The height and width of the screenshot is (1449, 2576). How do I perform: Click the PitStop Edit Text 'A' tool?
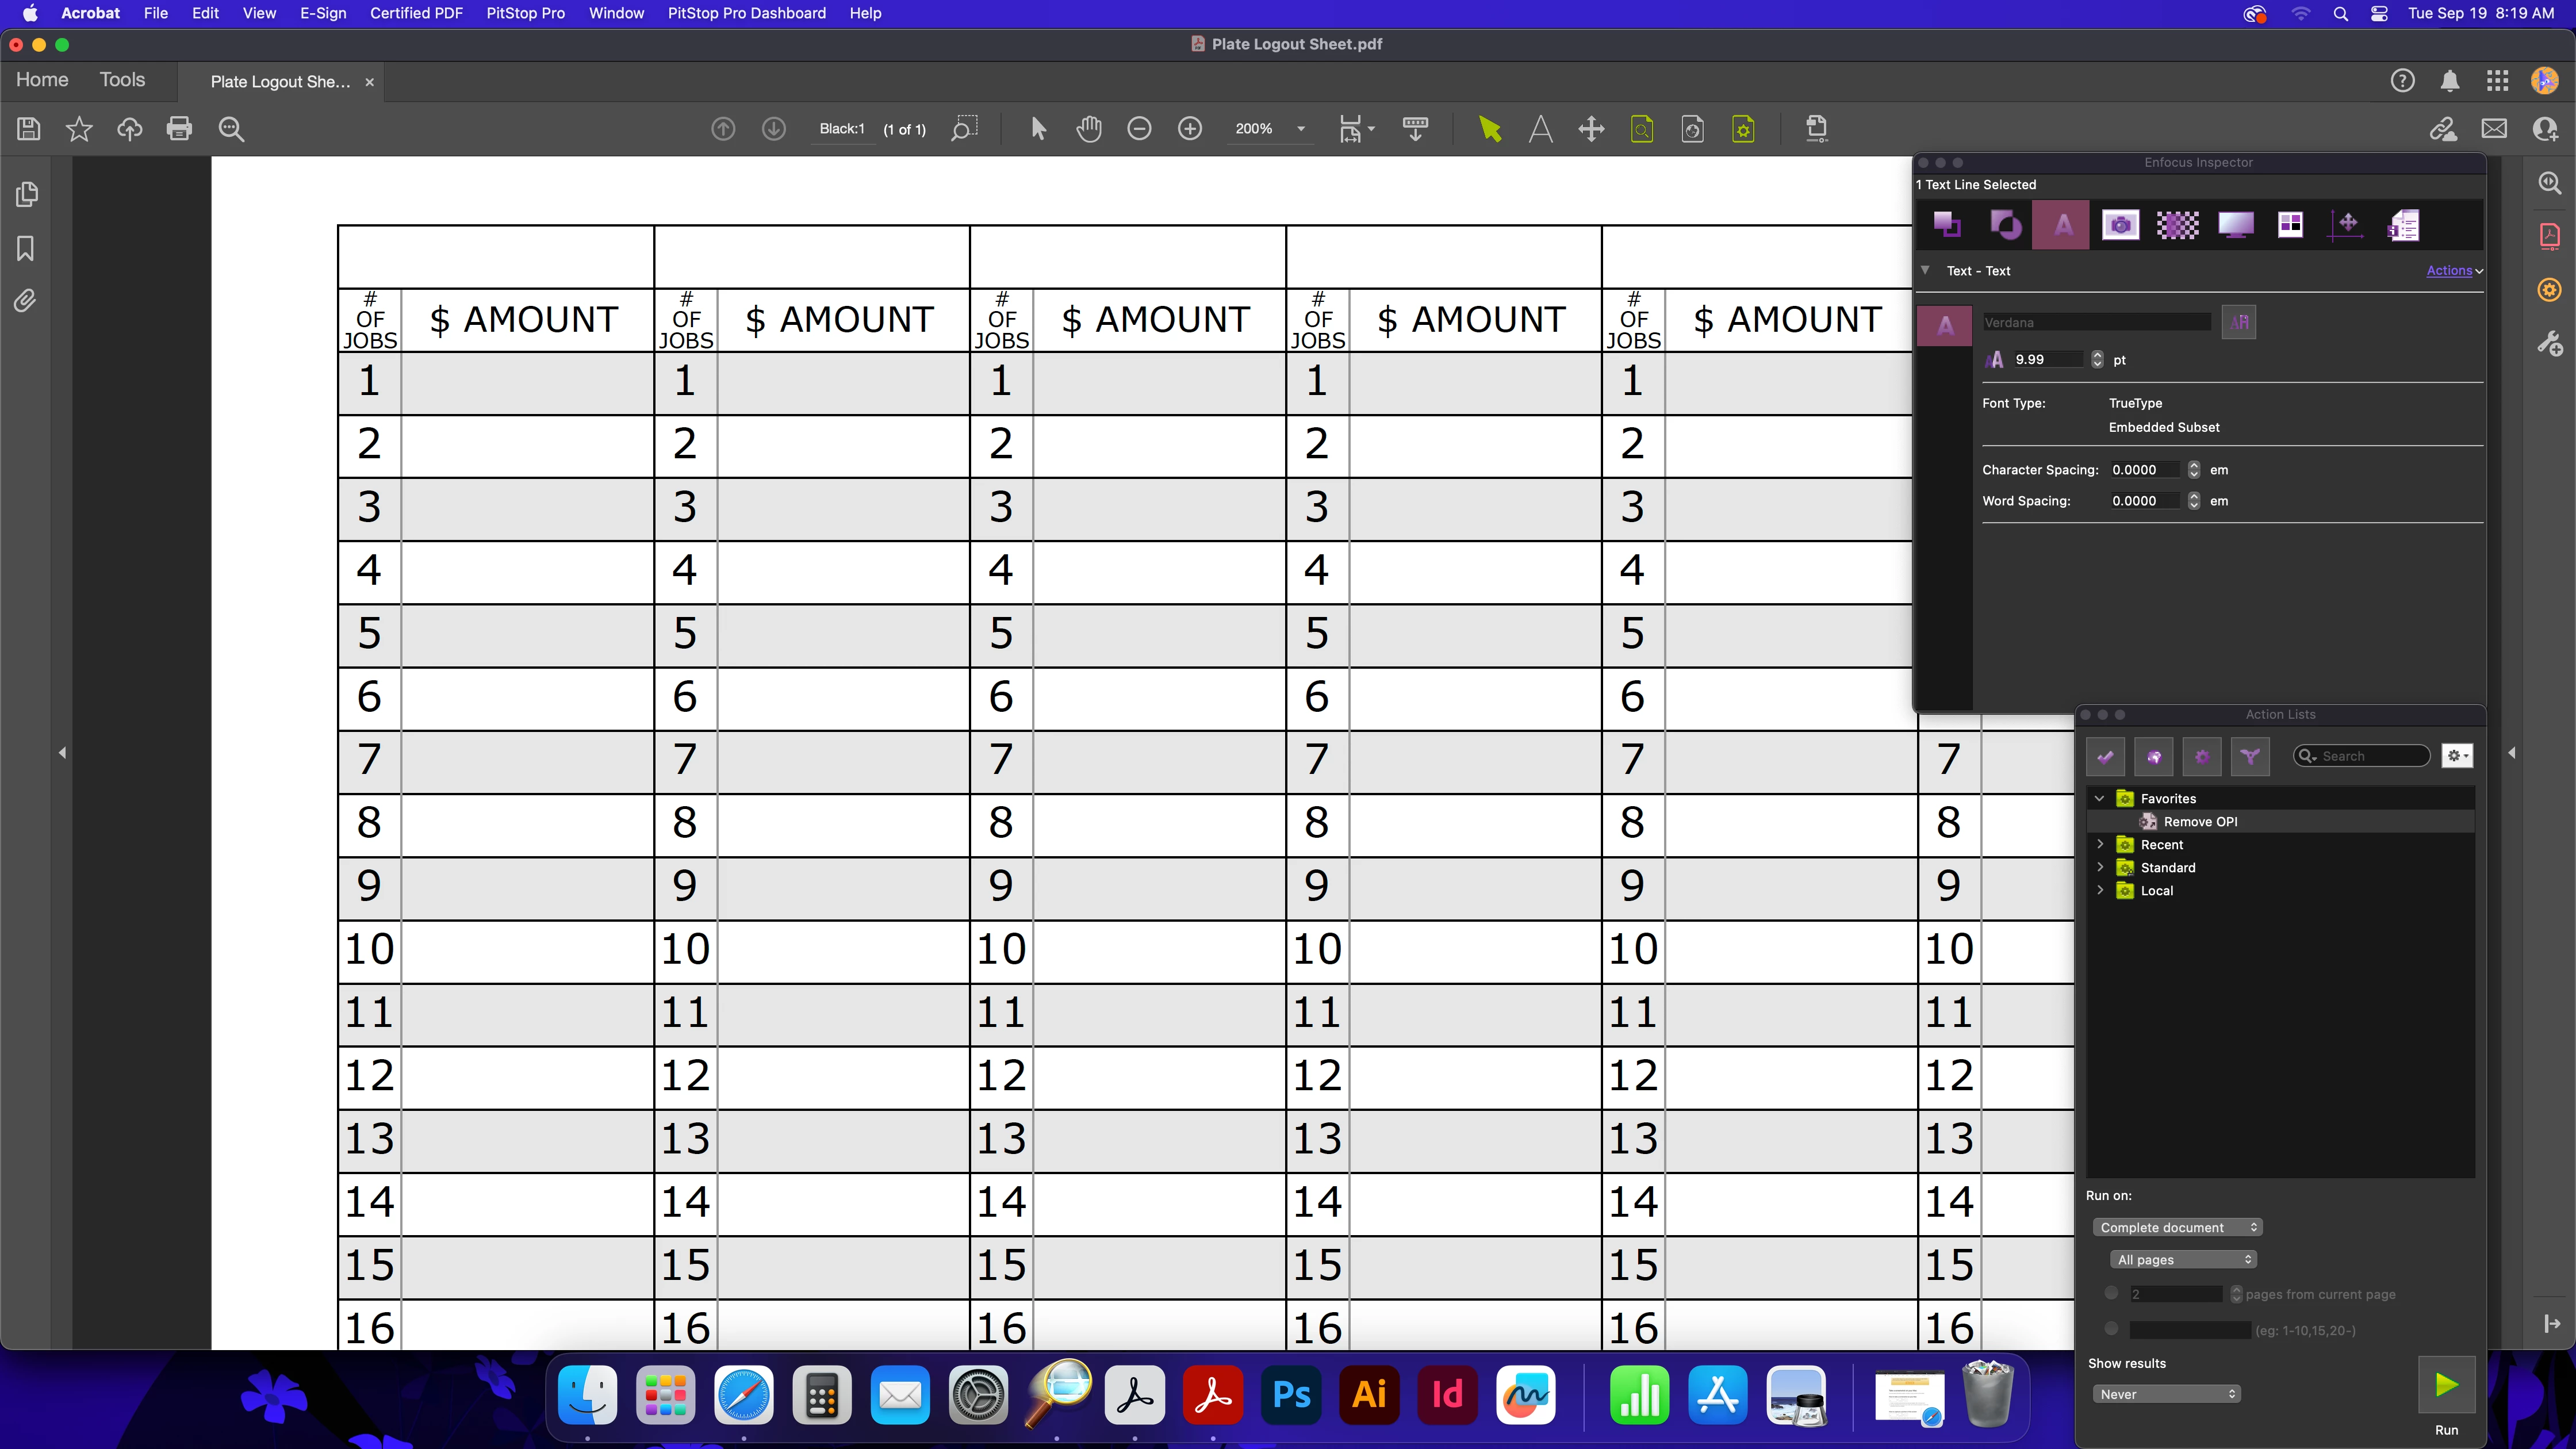pos(1541,129)
